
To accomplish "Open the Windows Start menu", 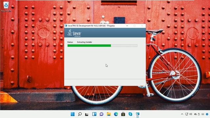I will coord(73,114).
